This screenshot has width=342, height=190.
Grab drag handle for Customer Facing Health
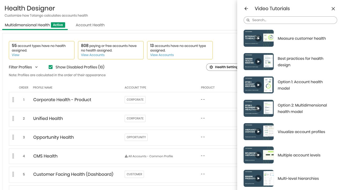coord(13,174)
